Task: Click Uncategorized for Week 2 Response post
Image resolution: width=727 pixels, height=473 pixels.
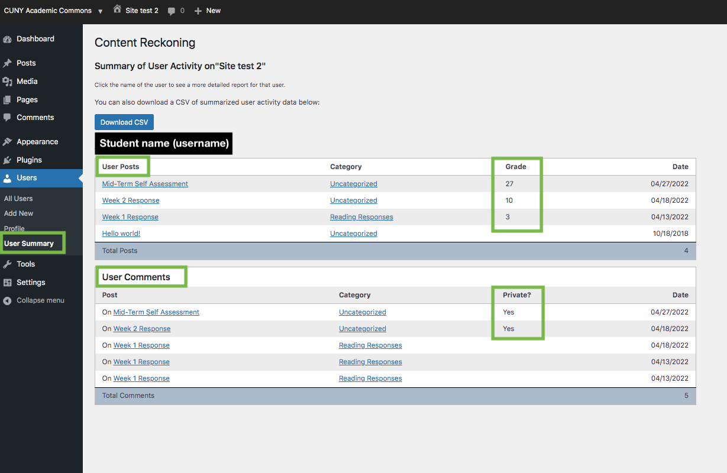Action: (x=354, y=200)
